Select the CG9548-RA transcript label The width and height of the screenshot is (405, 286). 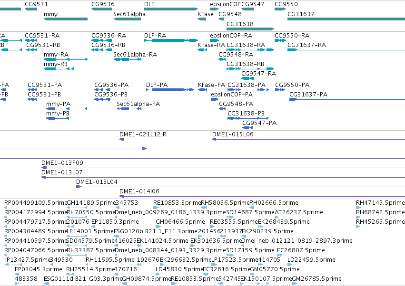[236, 55]
